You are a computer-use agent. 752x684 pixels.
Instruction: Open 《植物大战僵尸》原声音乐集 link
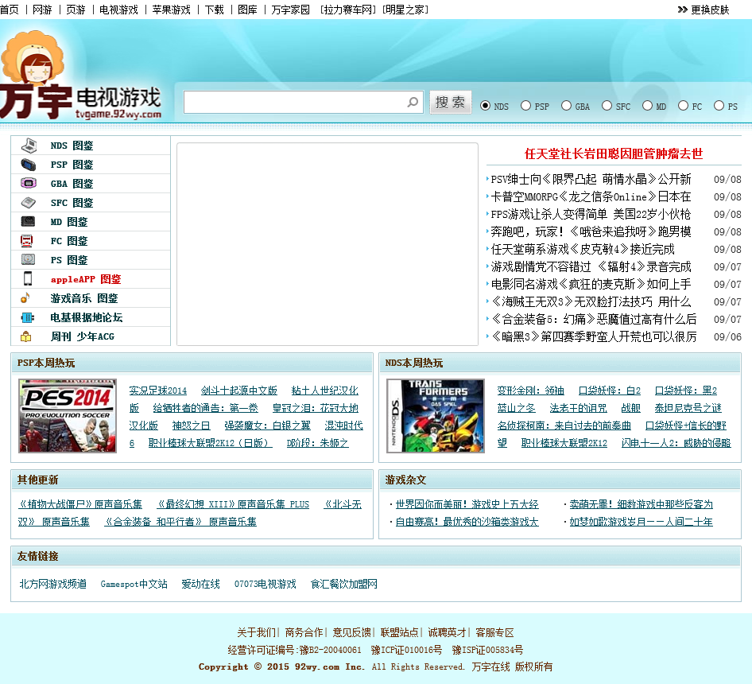coord(80,504)
